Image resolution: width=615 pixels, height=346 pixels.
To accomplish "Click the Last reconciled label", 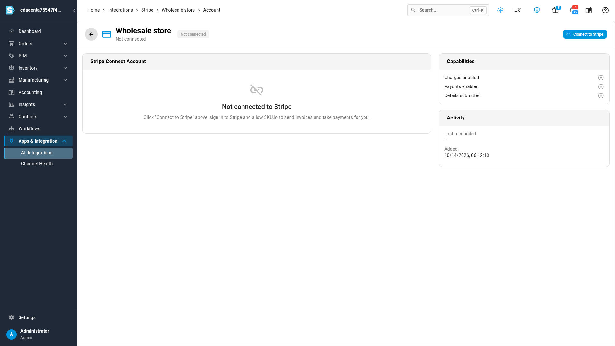I will (x=461, y=134).
